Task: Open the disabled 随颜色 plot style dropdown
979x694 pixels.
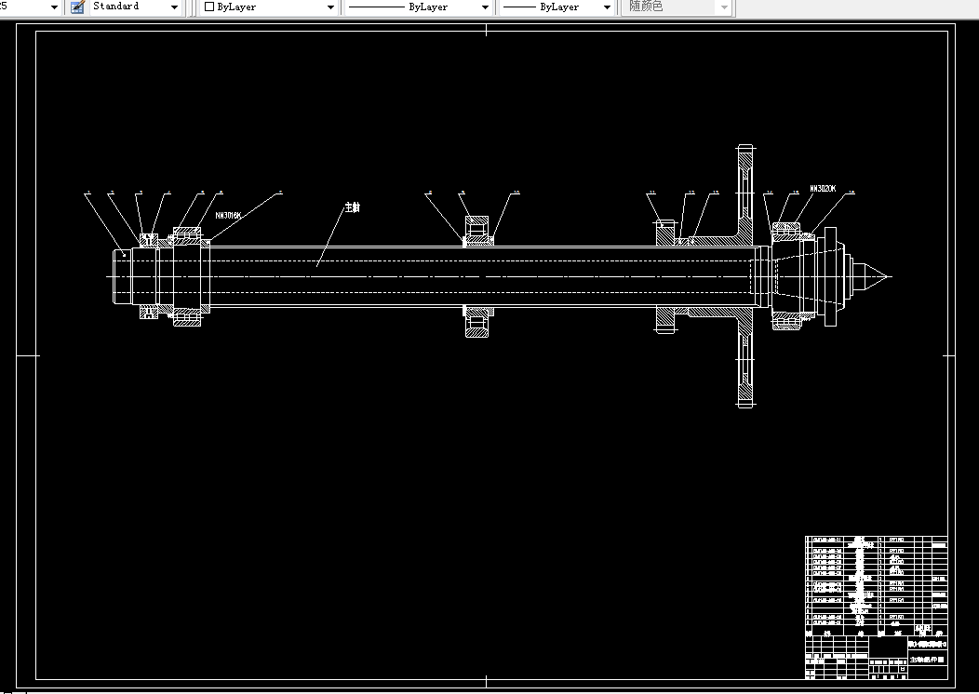Action: pos(724,7)
